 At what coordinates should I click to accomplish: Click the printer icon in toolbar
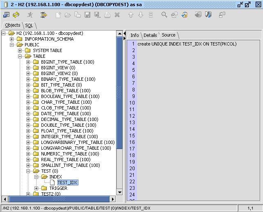(107, 15)
